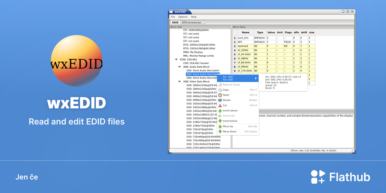Viewport: 386px width, 193px height.
Task: Select the sf_96kHz name cell
Action: coord(245,67)
